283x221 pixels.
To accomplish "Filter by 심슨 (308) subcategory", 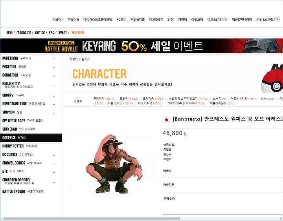I will 268,99.
